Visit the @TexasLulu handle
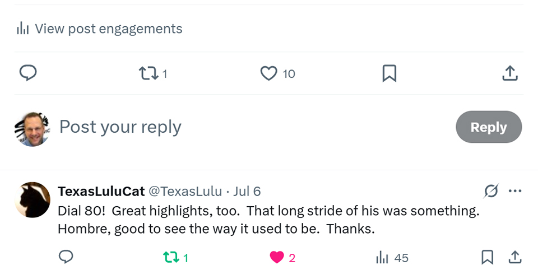Viewport: 538px width, 279px height. pyautogui.click(x=185, y=191)
